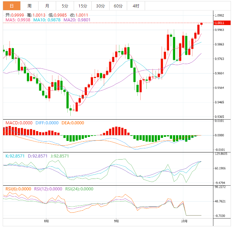Switch to the 月 monthly tab
Image resolution: width=234 pixels, height=229 pixels.
pos(47,6)
